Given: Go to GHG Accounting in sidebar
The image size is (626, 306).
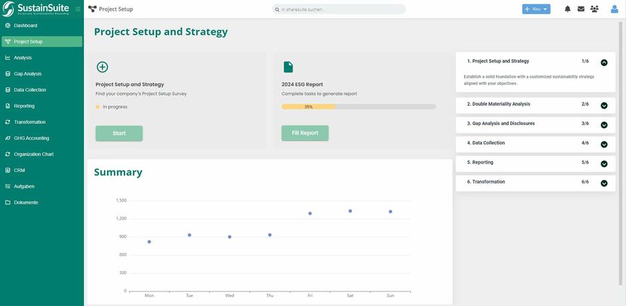Looking at the screenshot, I should (31, 138).
